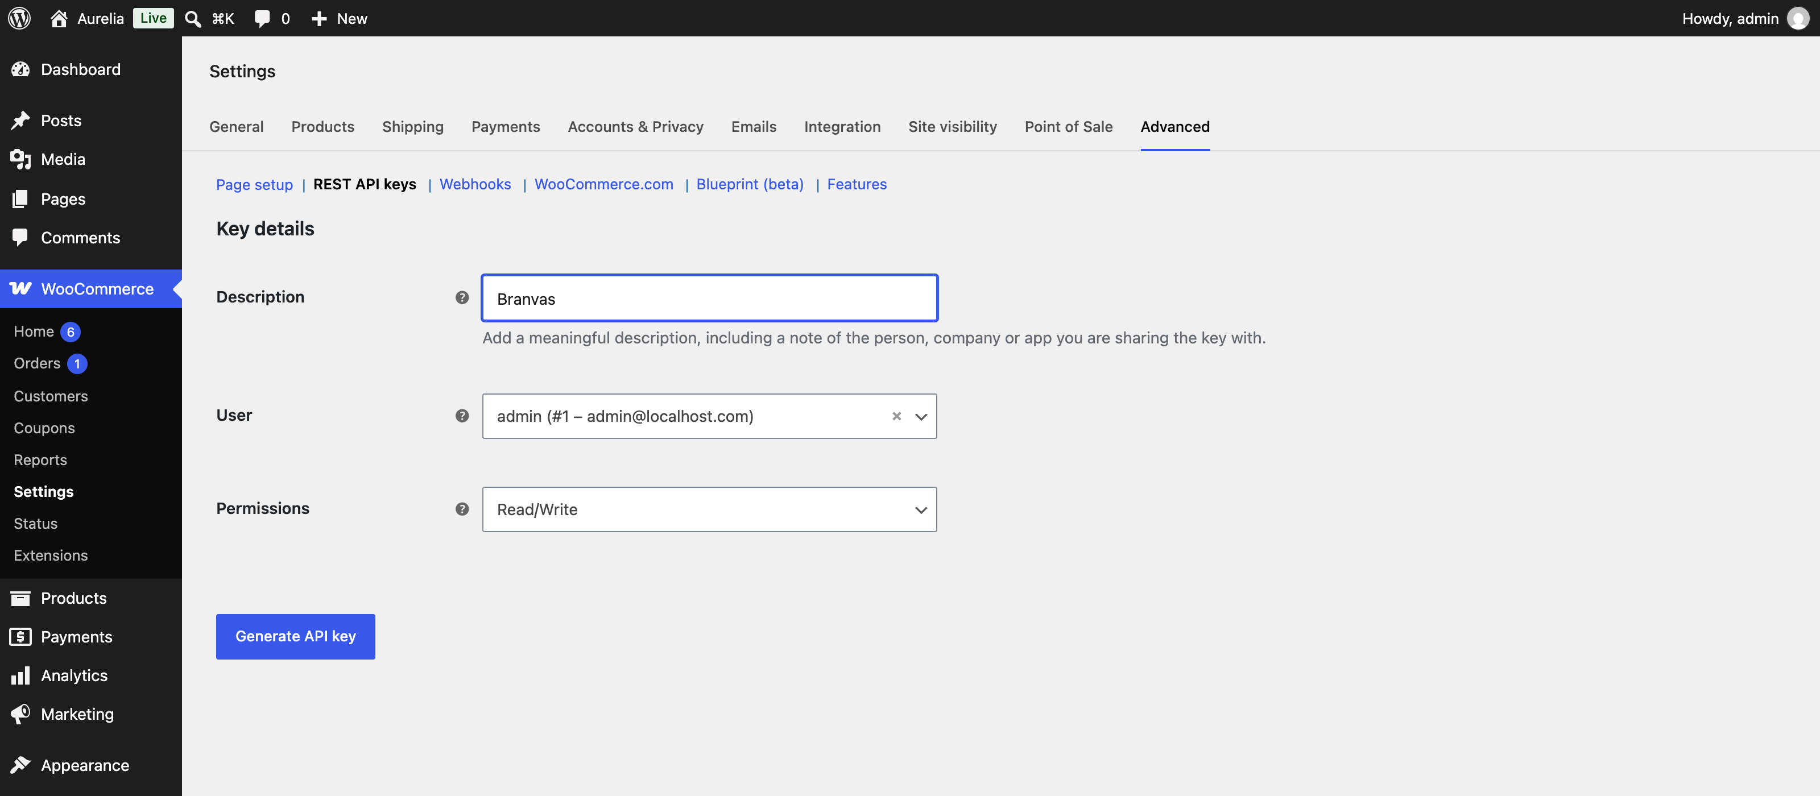This screenshot has height=796, width=1820.
Task: Click the Comments sidebar icon
Action: [20, 237]
